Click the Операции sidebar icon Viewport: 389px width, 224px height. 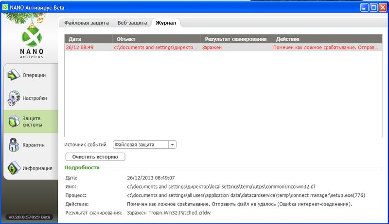[x=13, y=75]
